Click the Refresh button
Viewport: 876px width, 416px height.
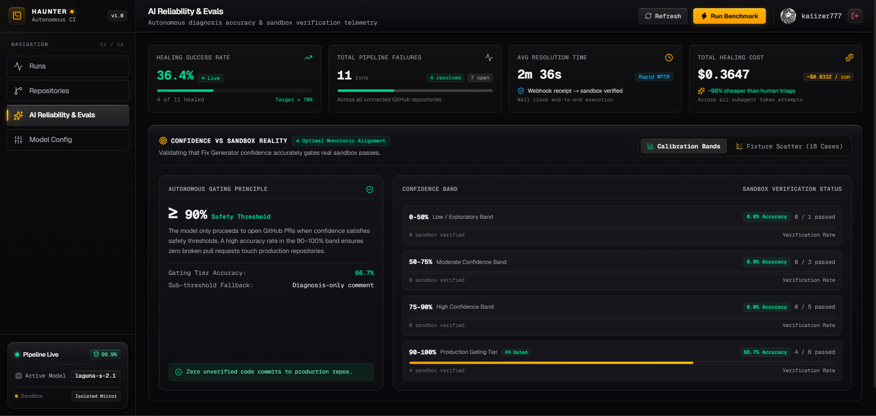(663, 16)
